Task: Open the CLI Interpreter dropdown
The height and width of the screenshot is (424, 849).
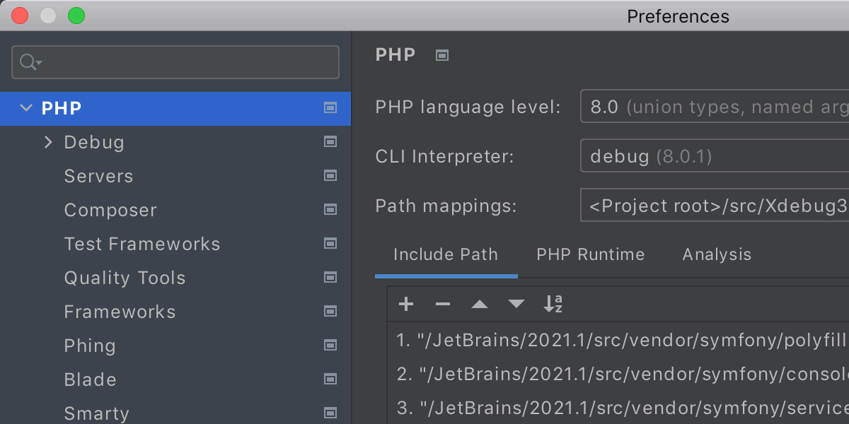Action: (715, 156)
